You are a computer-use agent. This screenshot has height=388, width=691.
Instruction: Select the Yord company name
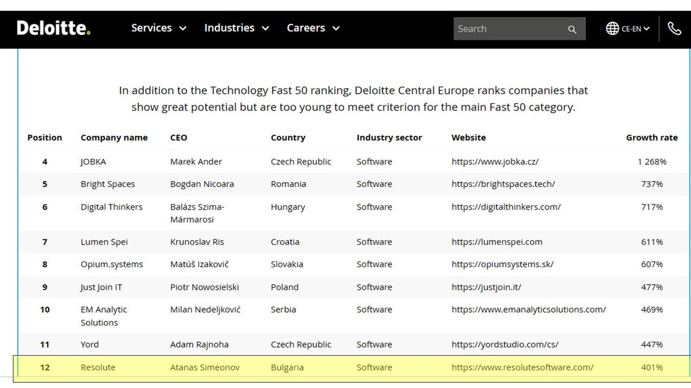pyautogui.click(x=90, y=345)
